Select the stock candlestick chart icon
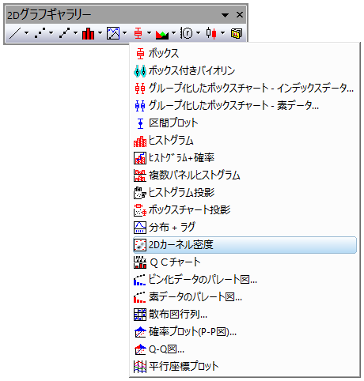The height and width of the screenshot is (381, 364). [211, 33]
